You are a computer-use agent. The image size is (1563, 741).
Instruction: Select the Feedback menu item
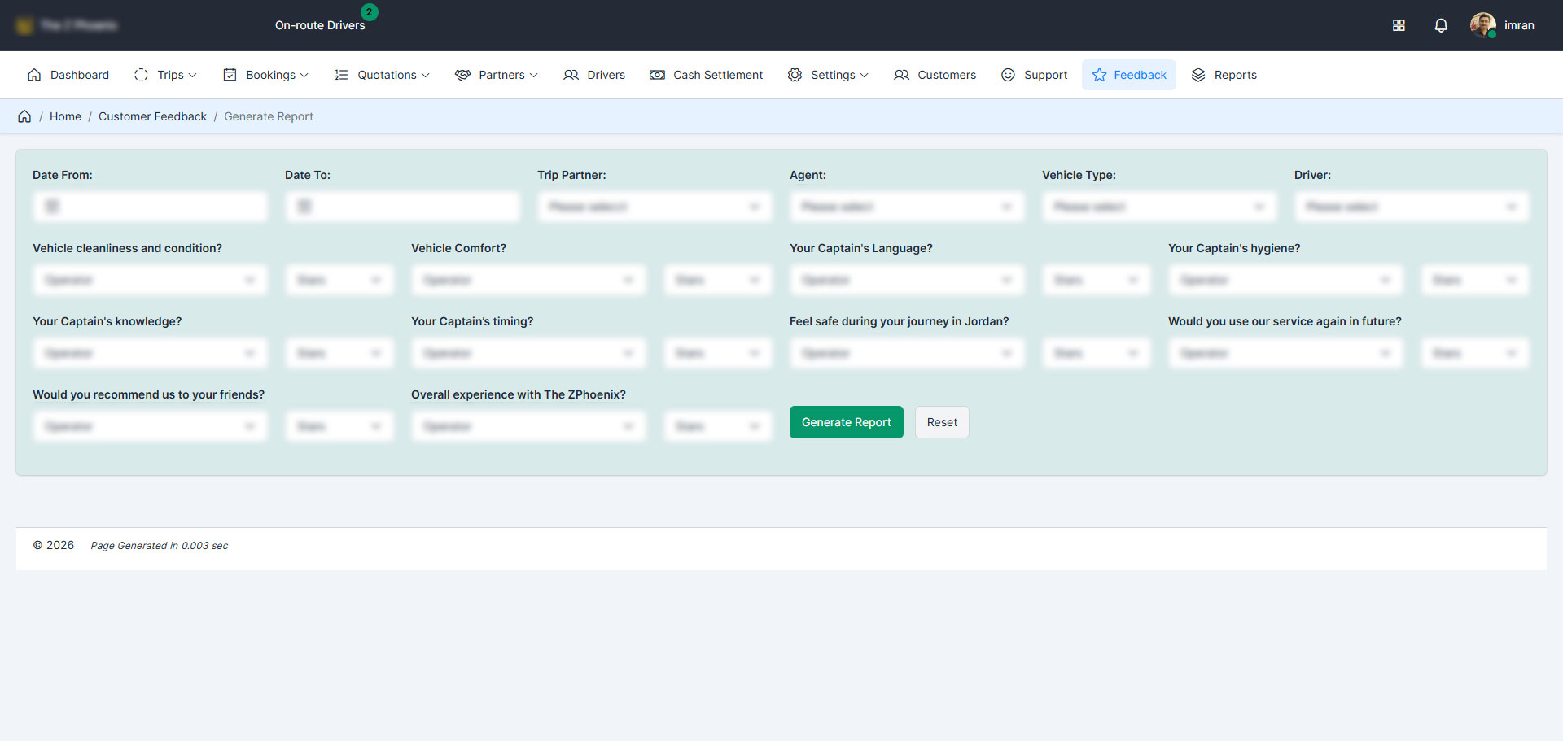point(1129,75)
